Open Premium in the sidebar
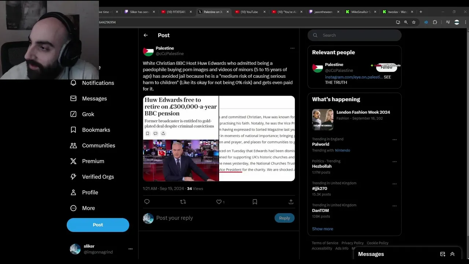Screen dimensions: 469x264 pos(87,161)
